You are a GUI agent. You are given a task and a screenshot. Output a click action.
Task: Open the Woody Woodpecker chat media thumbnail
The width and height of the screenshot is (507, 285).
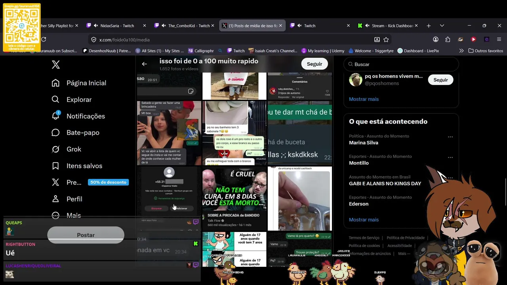(169, 133)
